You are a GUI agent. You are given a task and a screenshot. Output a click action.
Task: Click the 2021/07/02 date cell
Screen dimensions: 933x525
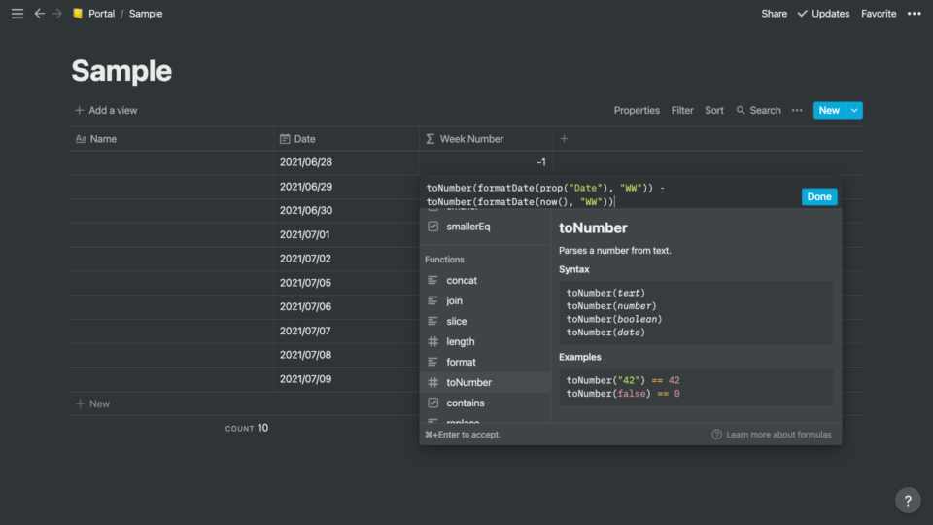coord(346,259)
